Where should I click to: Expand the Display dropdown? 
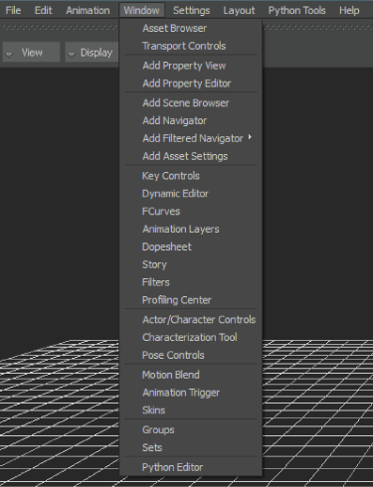92,53
